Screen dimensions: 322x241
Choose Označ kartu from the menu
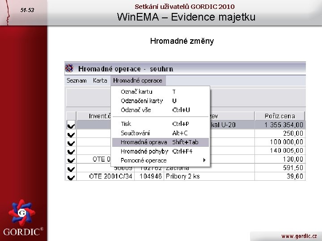click(x=161, y=91)
